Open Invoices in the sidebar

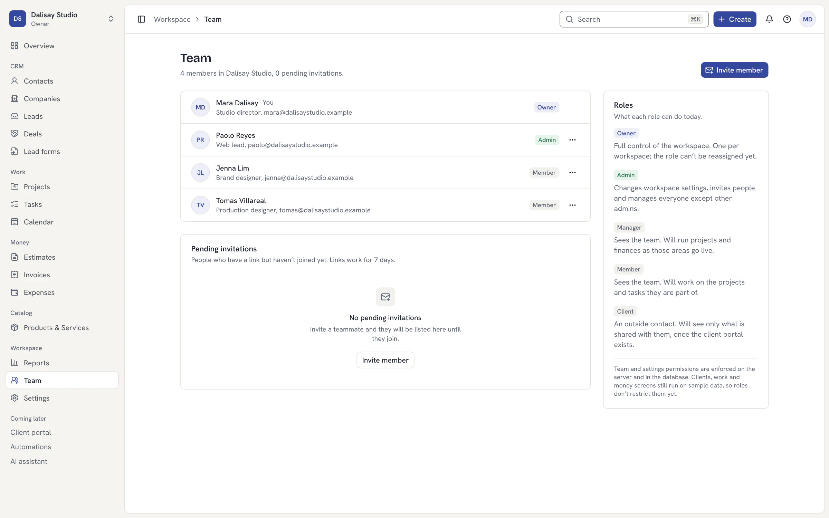62,275
